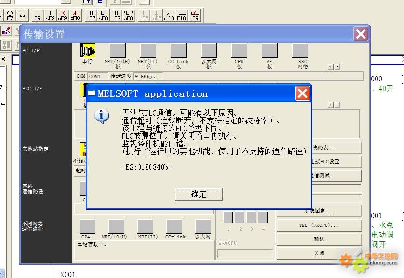Open the TEL (FXCPU)... settings button
This screenshot has width=404, height=278.
pos(319,225)
